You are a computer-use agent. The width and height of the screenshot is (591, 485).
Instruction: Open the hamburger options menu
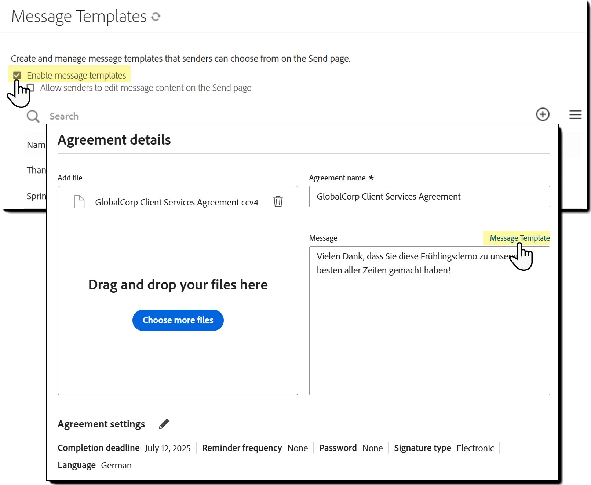pyautogui.click(x=575, y=114)
